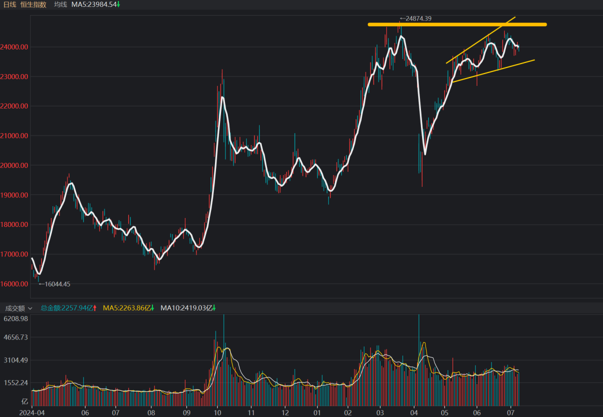Click the 6208.98 volume axis label

pos(16,319)
